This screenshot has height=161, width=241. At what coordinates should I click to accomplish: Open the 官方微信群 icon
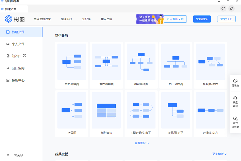(x=235, y=119)
